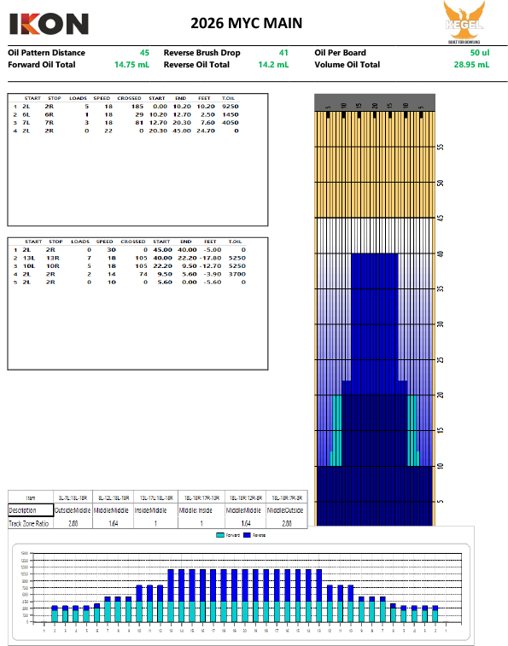Click the Oil Pattern Distance value 45
Image resolution: width=508 pixels, height=646 pixels.
pos(144,53)
